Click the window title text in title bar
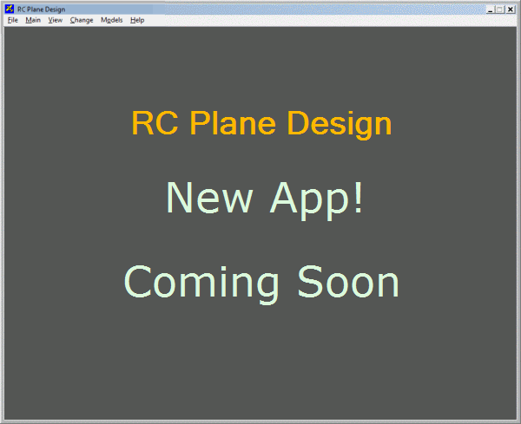This screenshot has width=521, height=424. pyautogui.click(x=41, y=9)
